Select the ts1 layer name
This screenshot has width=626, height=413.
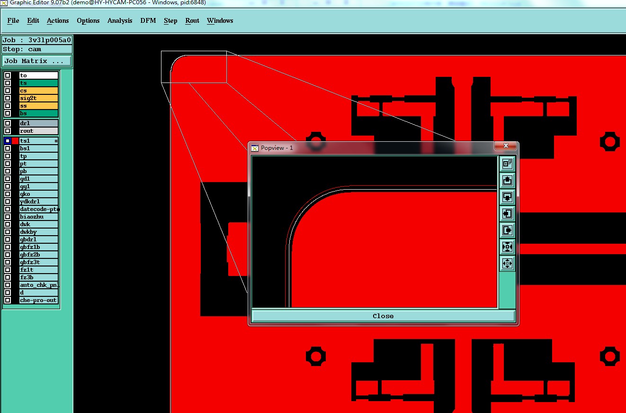click(39, 141)
